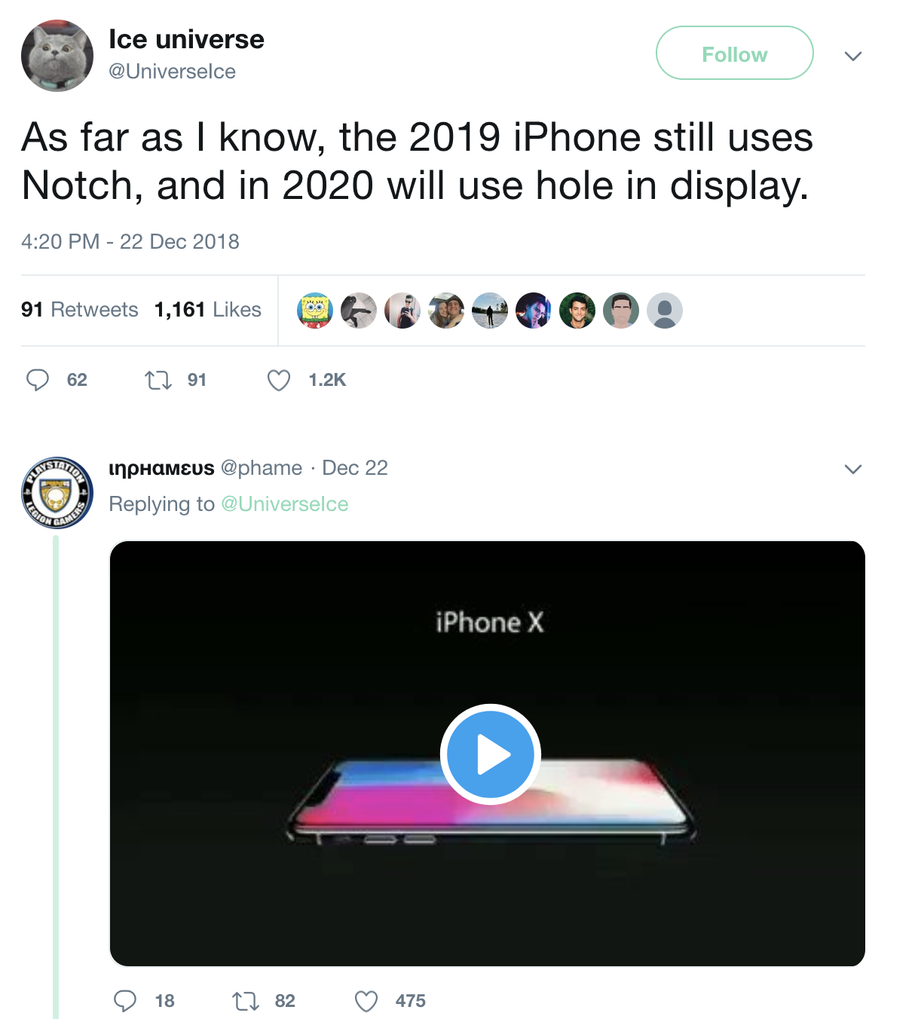The height and width of the screenshot is (1019, 915).
Task: Play the iPhone X video
Action: coord(490,754)
